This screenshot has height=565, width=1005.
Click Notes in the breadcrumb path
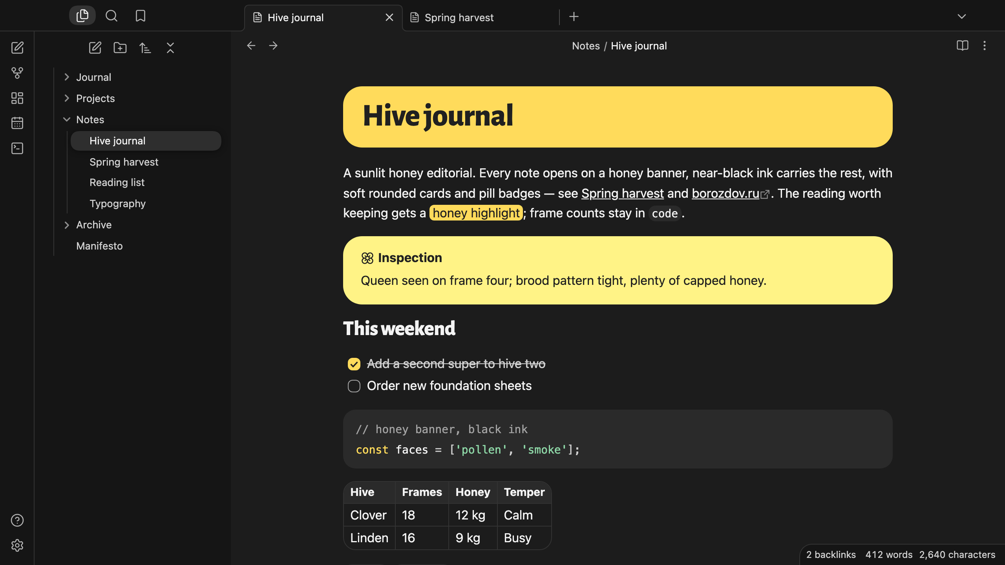(x=586, y=46)
